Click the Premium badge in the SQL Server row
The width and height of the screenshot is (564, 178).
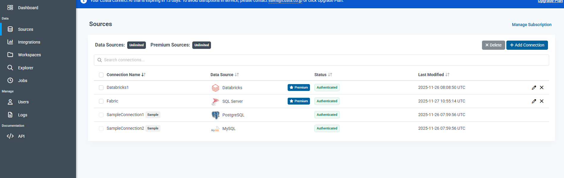click(x=299, y=101)
